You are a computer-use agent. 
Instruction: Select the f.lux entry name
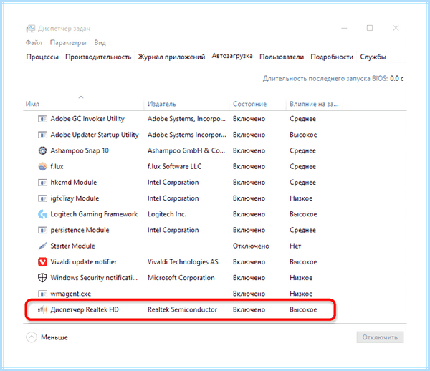(57, 167)
